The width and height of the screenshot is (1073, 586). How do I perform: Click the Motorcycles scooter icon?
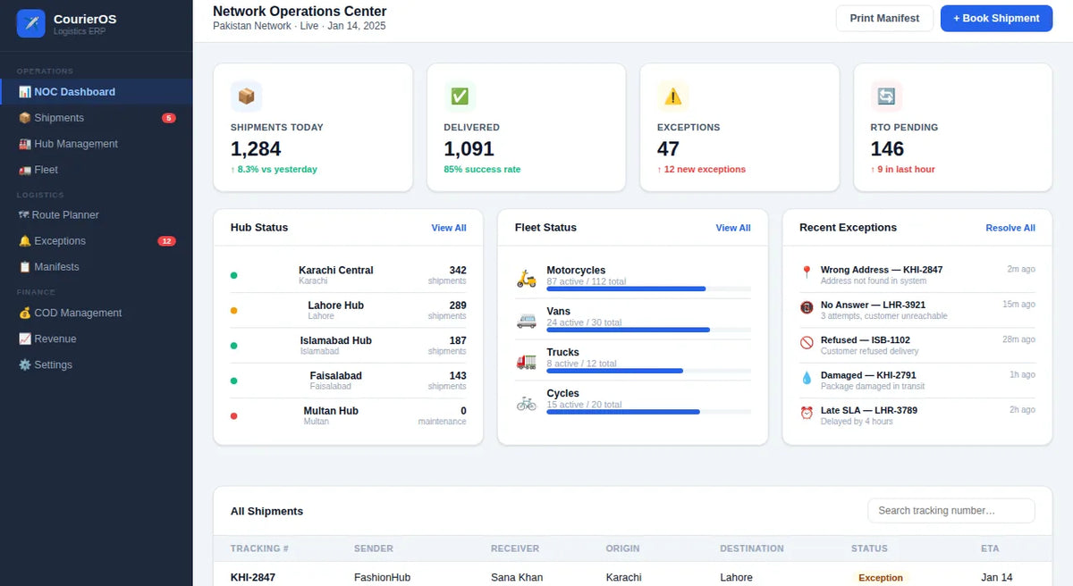tap(527, 279)
